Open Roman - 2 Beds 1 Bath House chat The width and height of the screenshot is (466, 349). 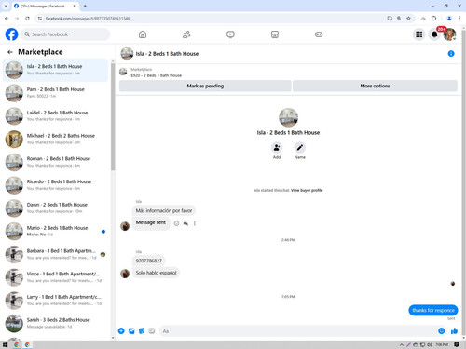(x=55, y=162)
